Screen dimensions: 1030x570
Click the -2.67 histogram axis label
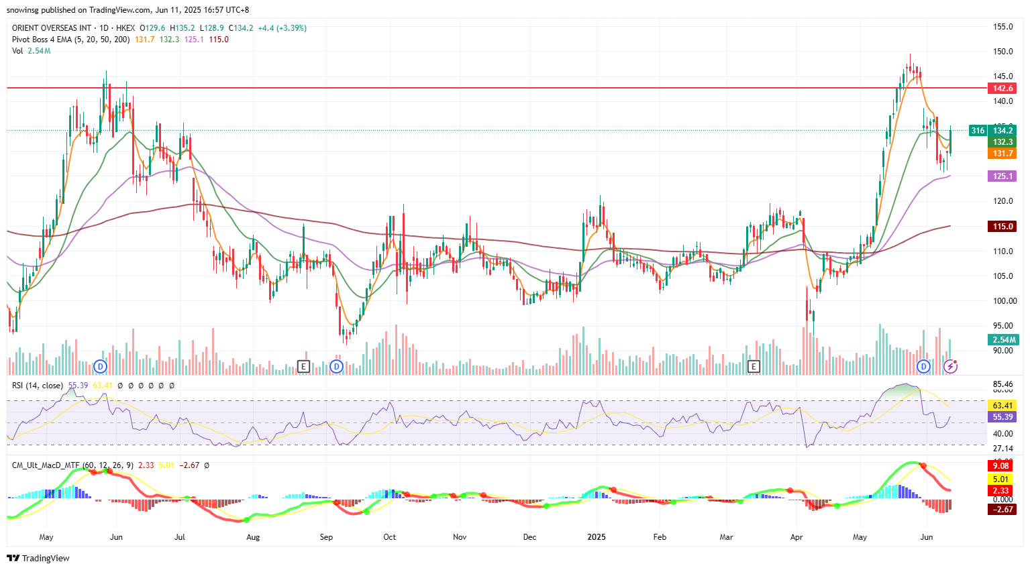(1002, 510)
